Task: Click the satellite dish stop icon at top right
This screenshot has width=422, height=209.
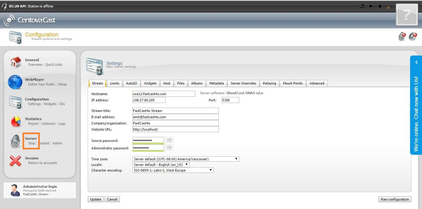Action: point(402,36)
